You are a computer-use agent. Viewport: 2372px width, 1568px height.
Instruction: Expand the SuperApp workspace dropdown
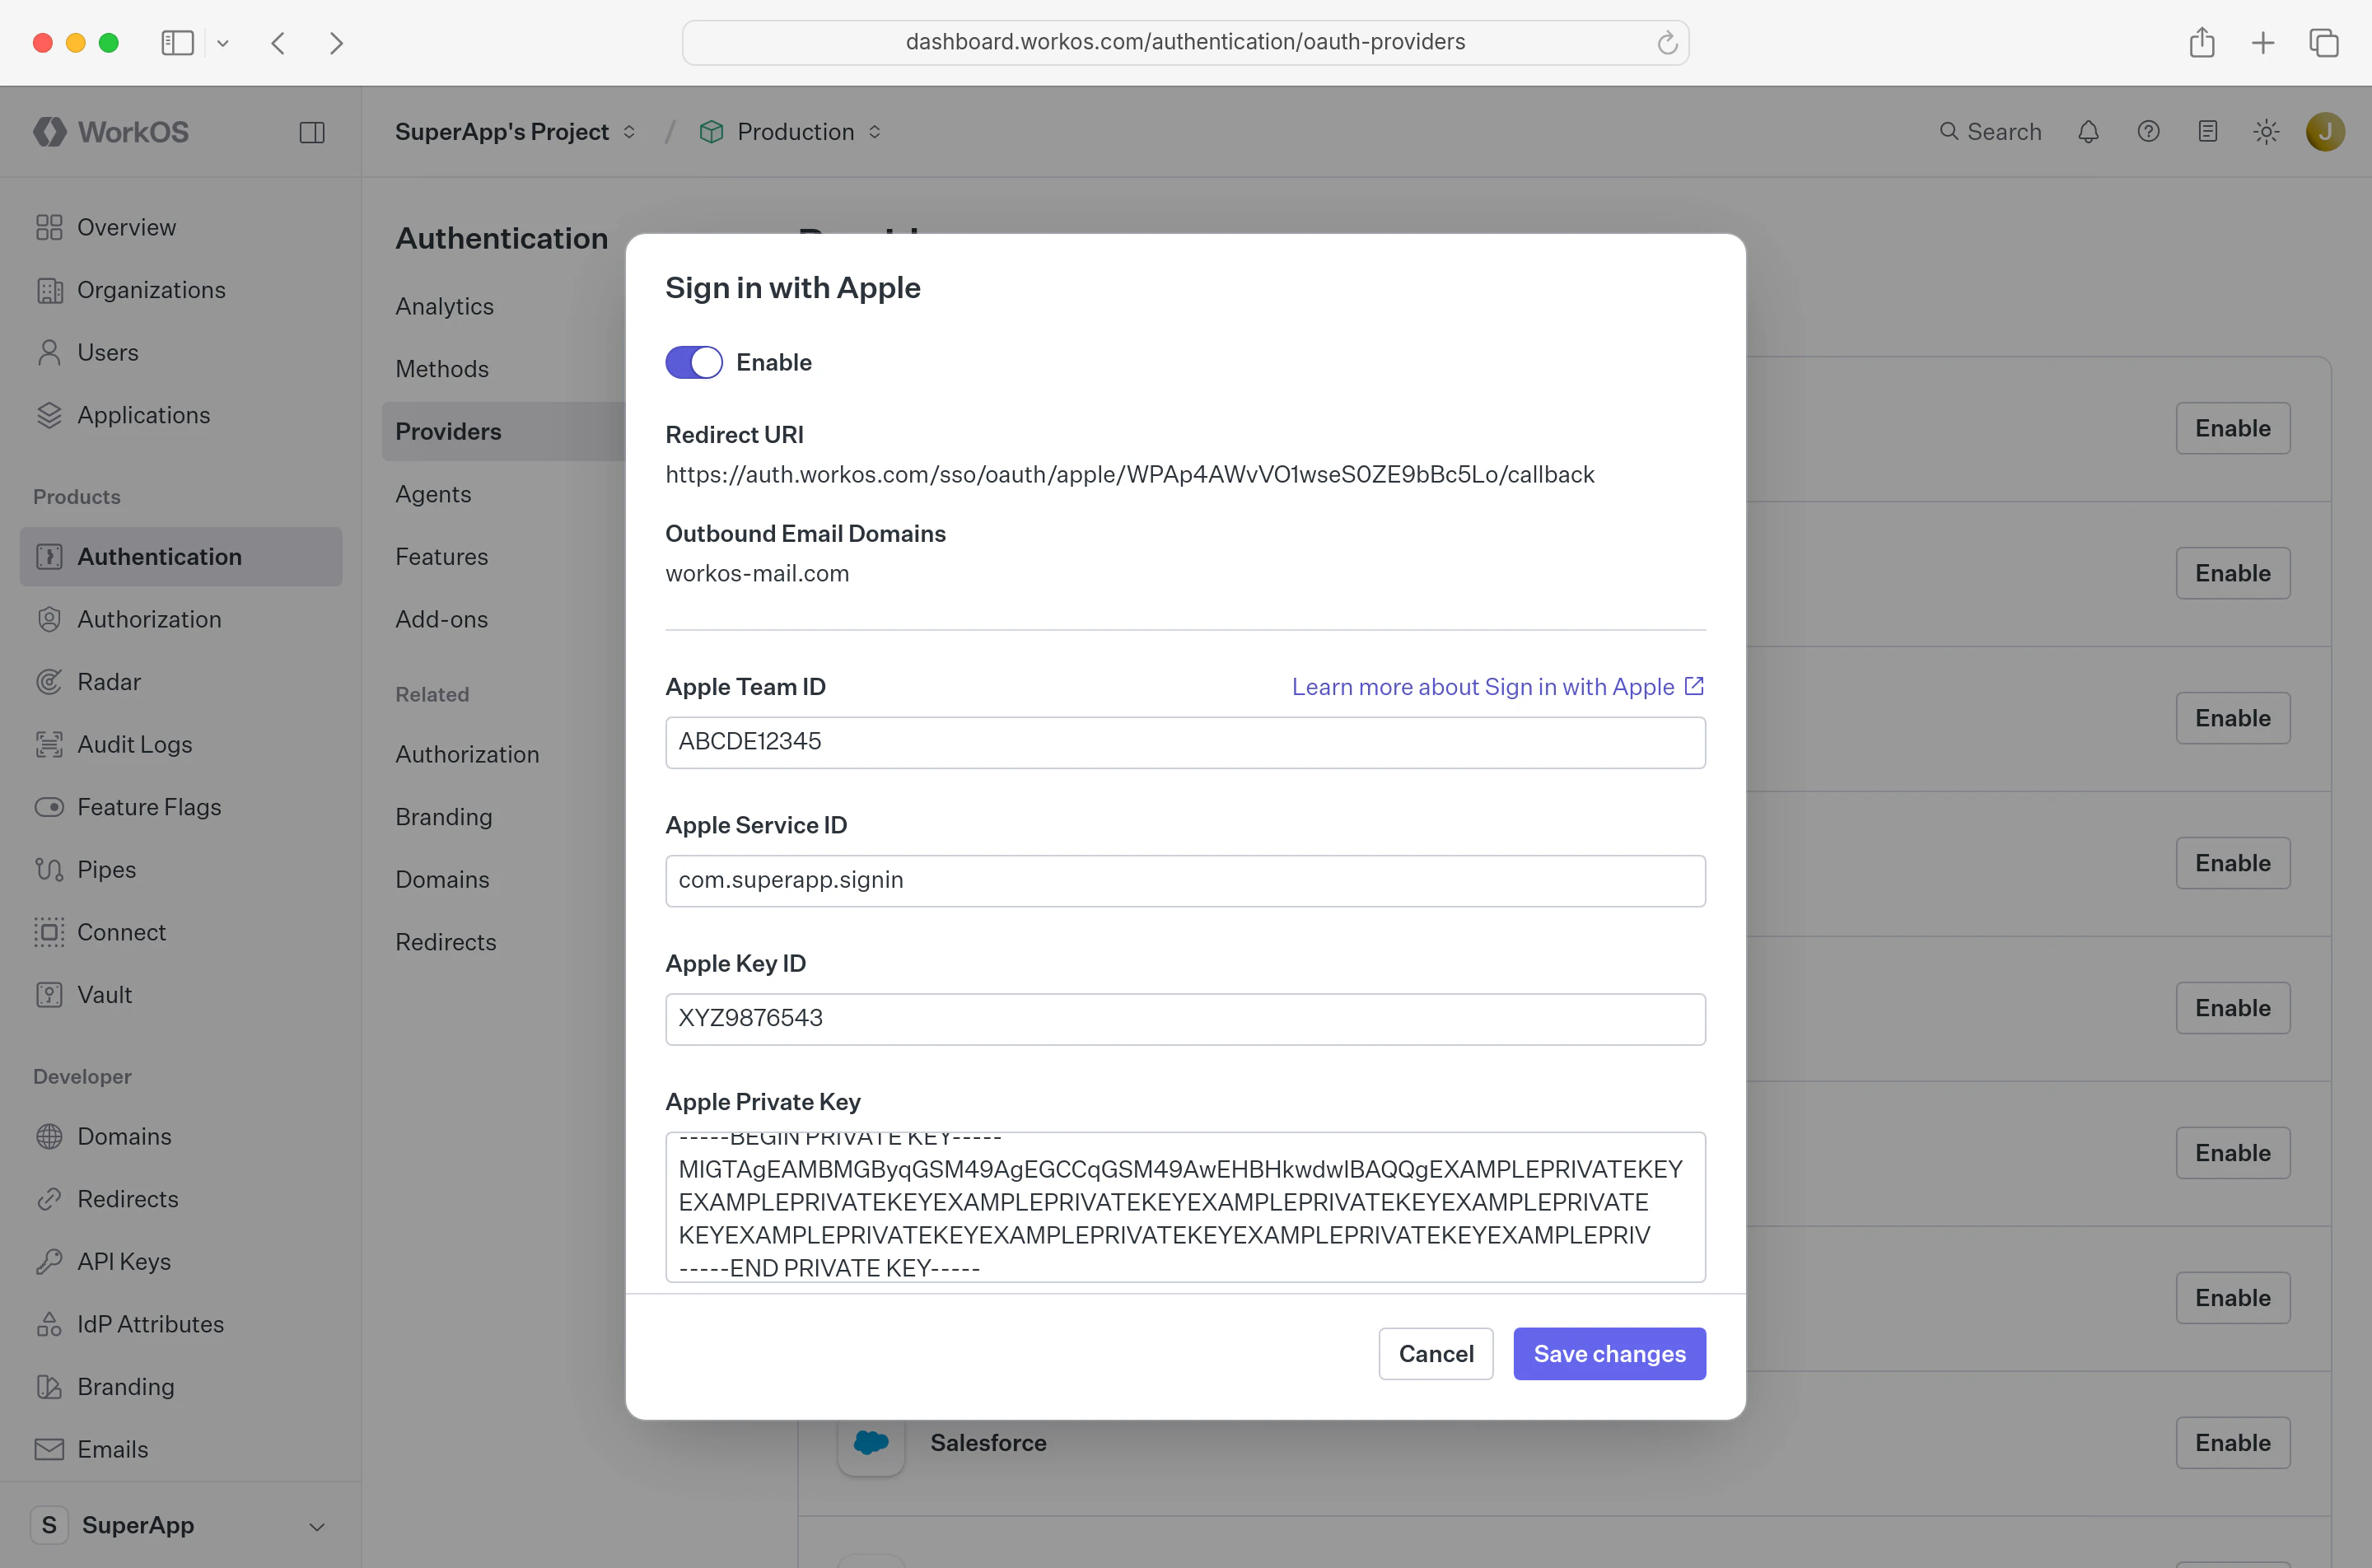point(181,1525)
